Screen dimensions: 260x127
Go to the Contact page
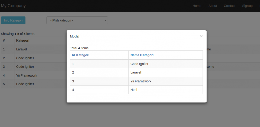(230, 6)
